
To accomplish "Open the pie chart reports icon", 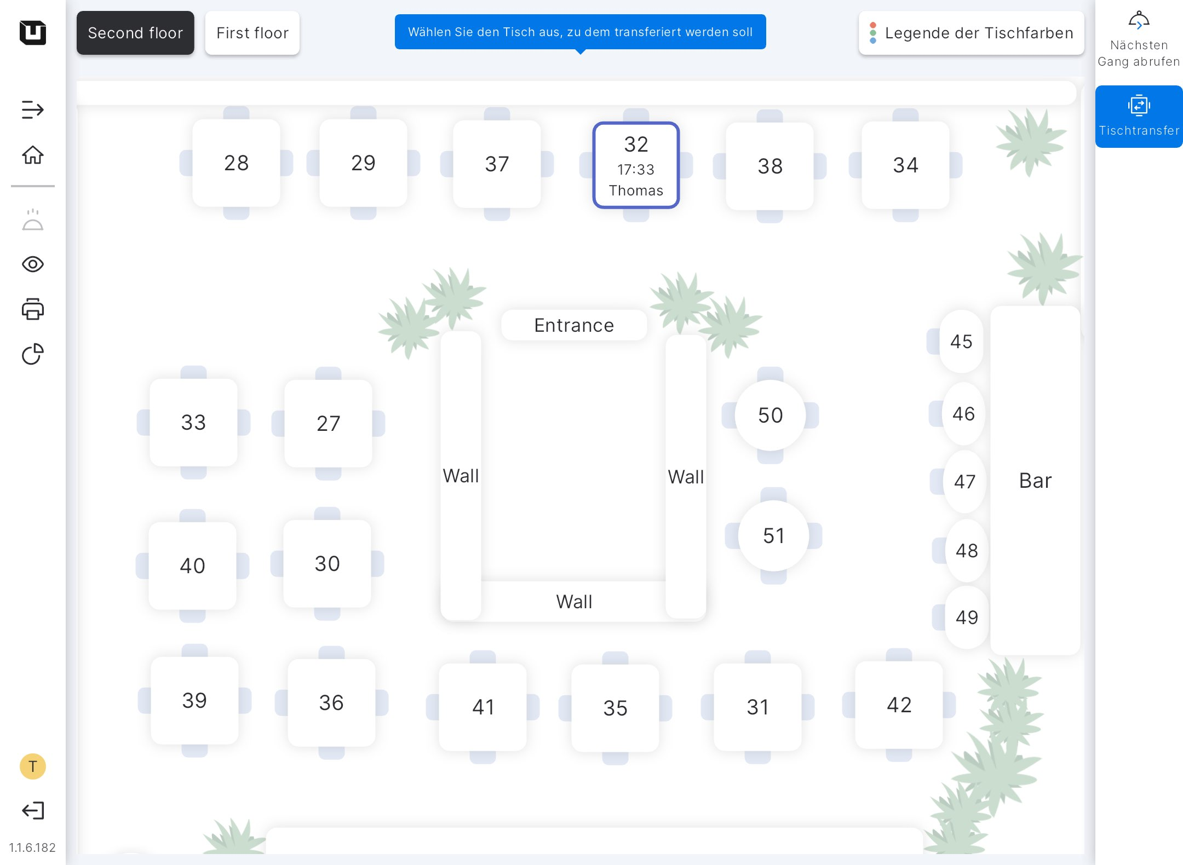I will click(32, 354).
